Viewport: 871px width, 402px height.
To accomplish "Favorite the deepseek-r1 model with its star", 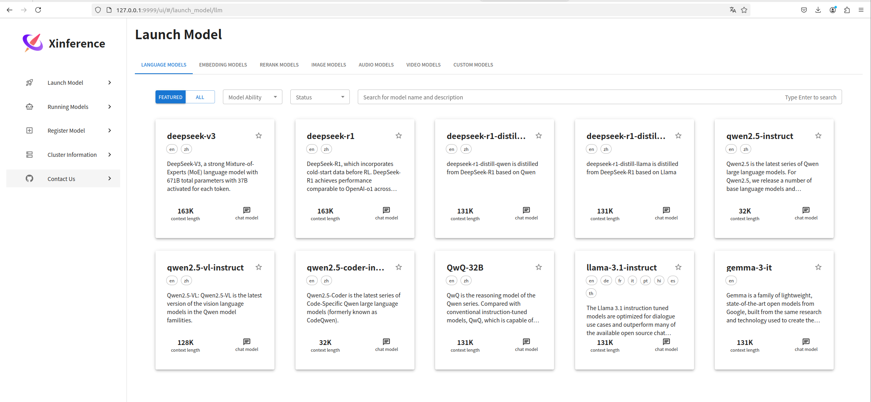I will point(399,135).
